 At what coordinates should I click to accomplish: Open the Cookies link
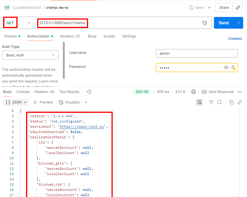tap(235, 39)
